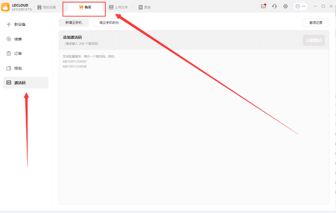Switch to the 我的设备 tab
Image resolution: width=336 pixels, height=213 pixels.
click(47, 7)
